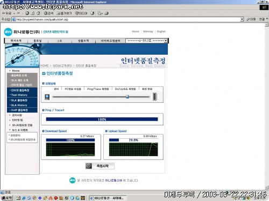Click the Upload Speed 20.0% progress bar
Screen dimensions: 269x201
click(133, 140)
